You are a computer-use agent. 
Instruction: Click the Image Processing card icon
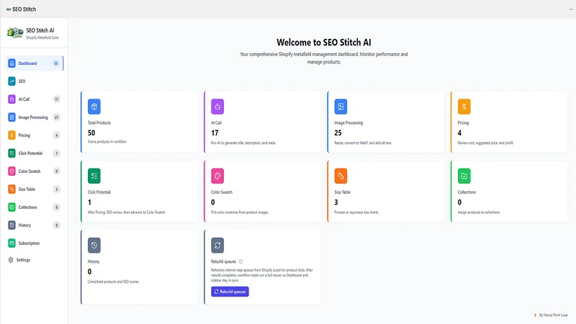[x=341, y=107]
